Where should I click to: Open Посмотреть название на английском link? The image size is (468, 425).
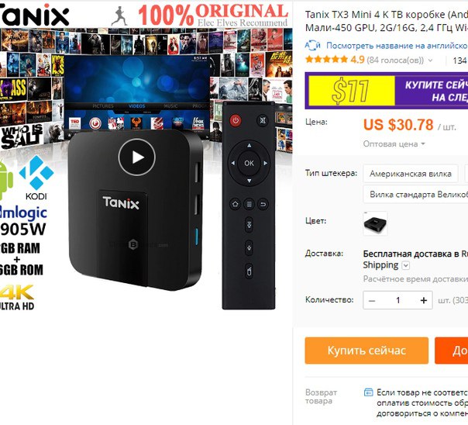[x=397, y=46]
